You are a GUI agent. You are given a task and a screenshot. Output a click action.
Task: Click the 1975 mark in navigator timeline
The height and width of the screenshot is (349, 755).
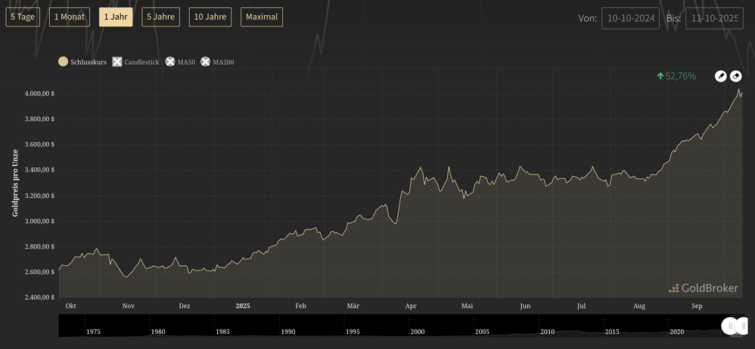[x=93, y=332]
